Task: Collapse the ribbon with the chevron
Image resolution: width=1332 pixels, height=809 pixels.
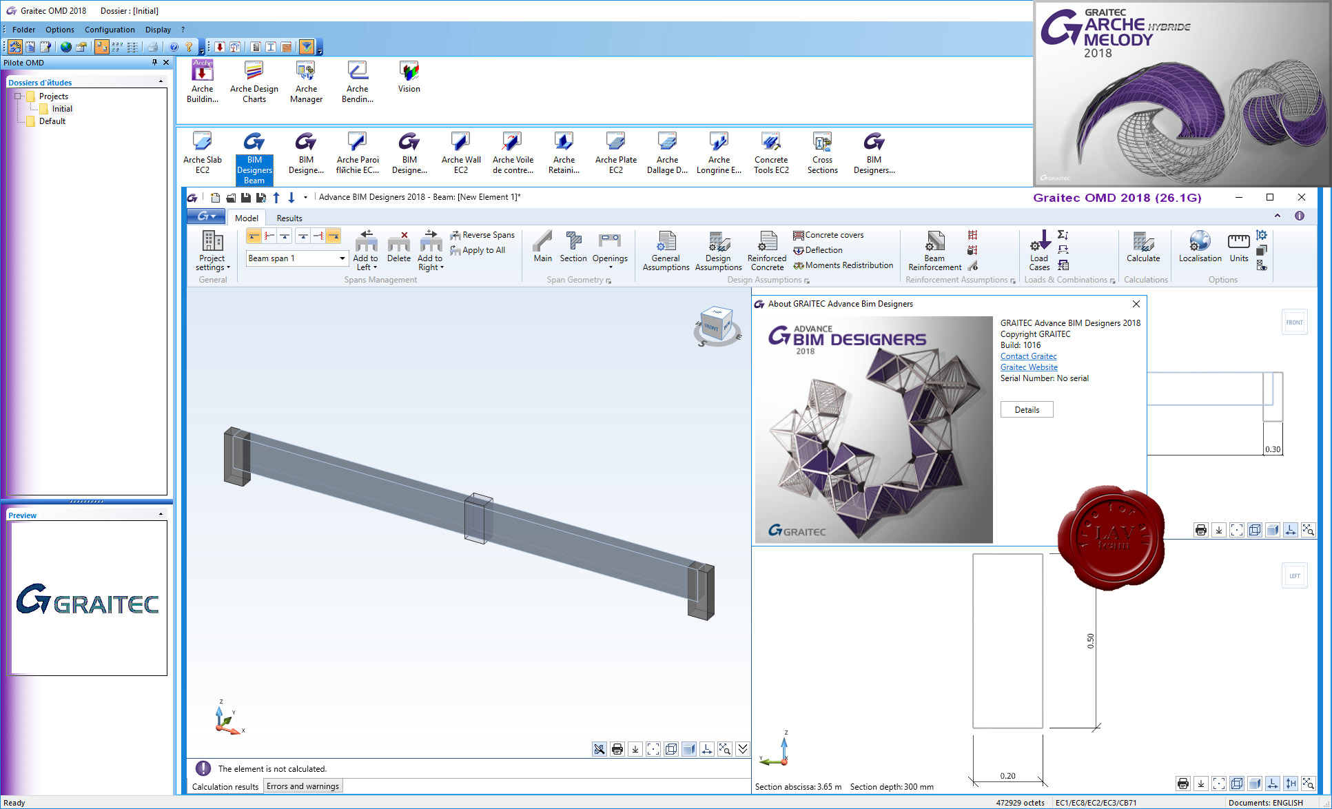Action: [x=1278, y=216]
